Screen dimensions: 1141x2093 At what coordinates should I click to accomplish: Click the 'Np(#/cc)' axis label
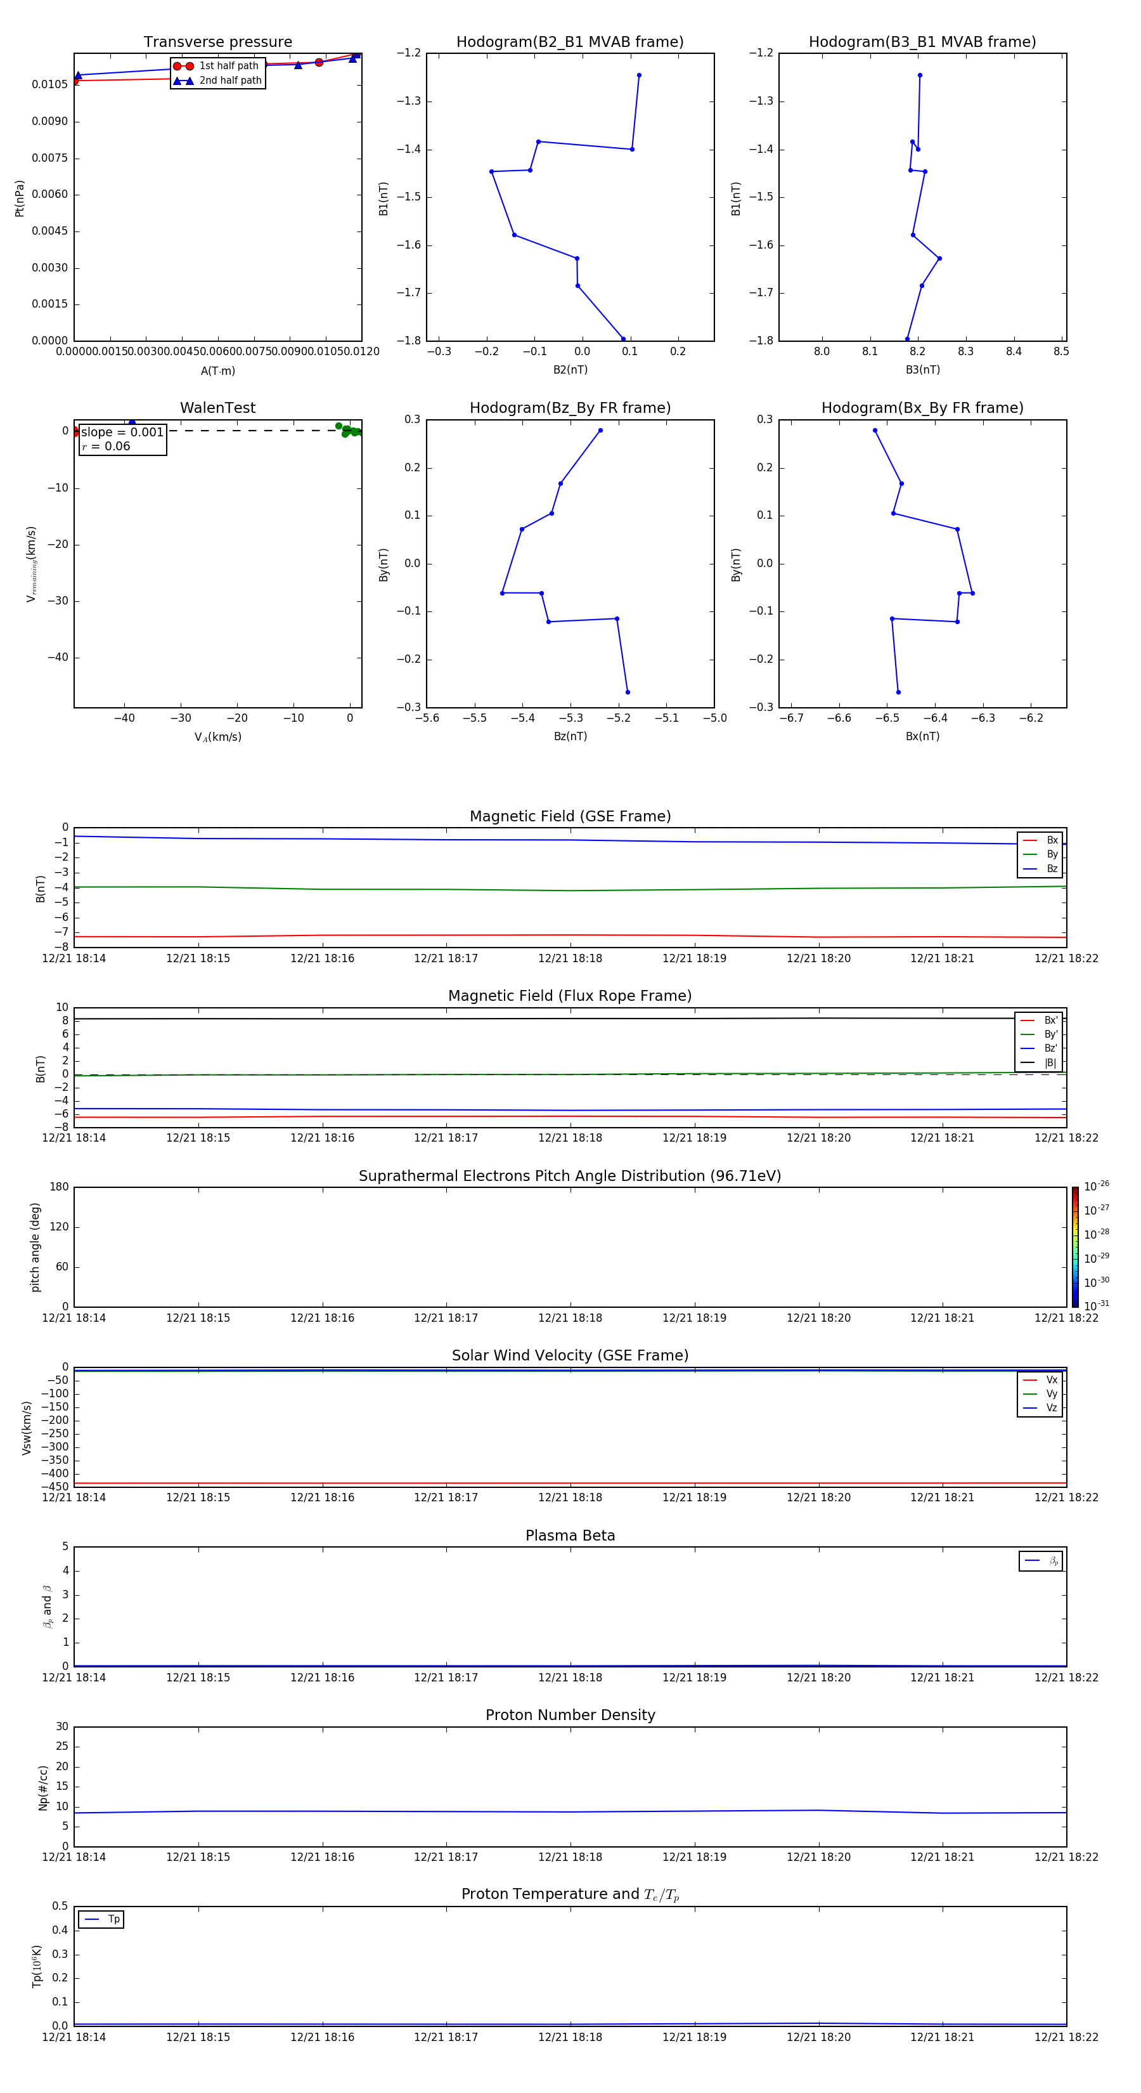(x=43, y=1787)
